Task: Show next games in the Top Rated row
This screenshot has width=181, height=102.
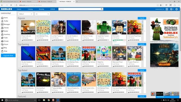Action: [x=145, y=83]
